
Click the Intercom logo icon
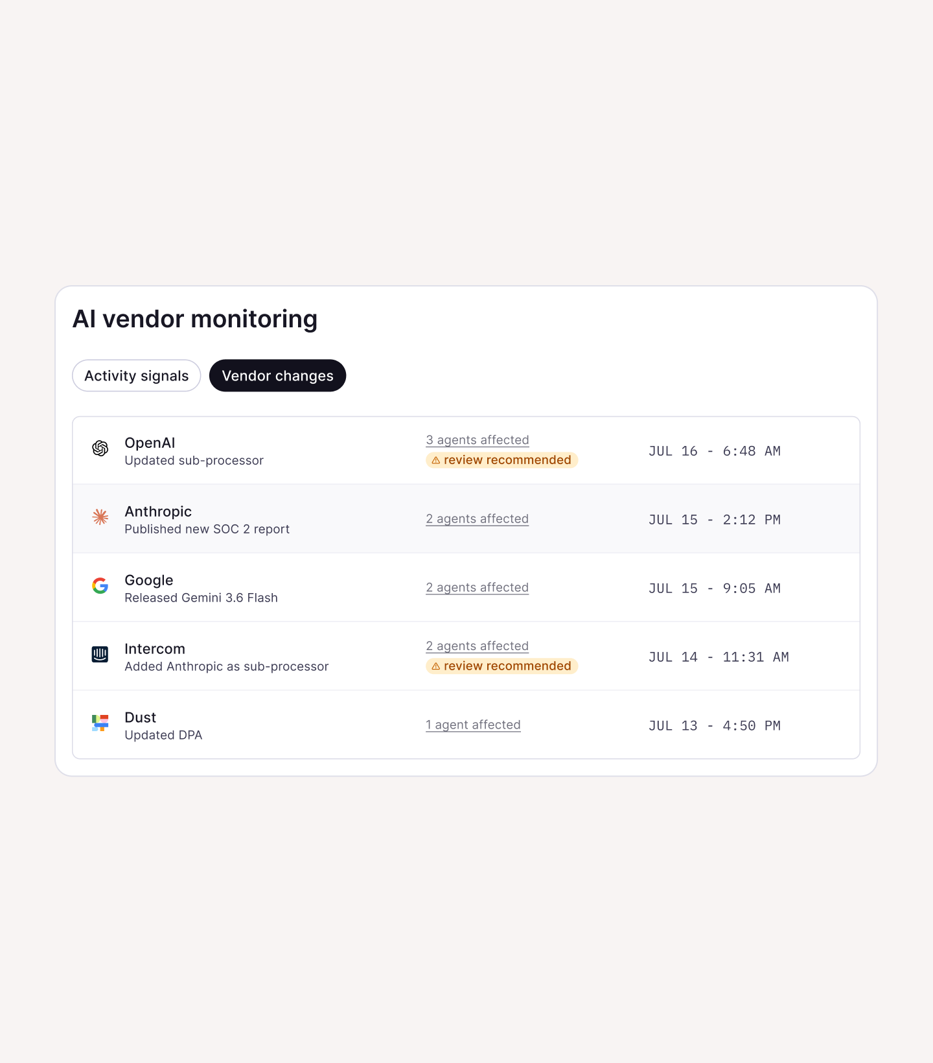click(x=100, y=654)
